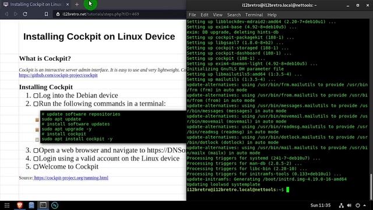Open the cockpit-project GitHub link
The width and height of the screenshot is (373, 210).
[x=58, y=75]
